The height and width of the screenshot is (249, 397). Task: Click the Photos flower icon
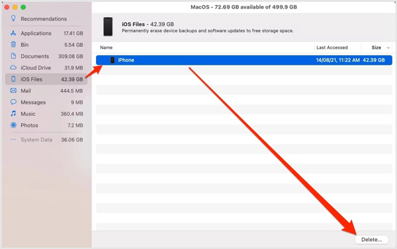[13, 125]
